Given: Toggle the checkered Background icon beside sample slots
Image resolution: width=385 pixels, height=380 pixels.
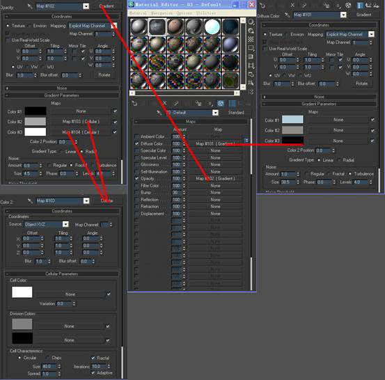Looking at the screenshot, I should pos(251,39).
